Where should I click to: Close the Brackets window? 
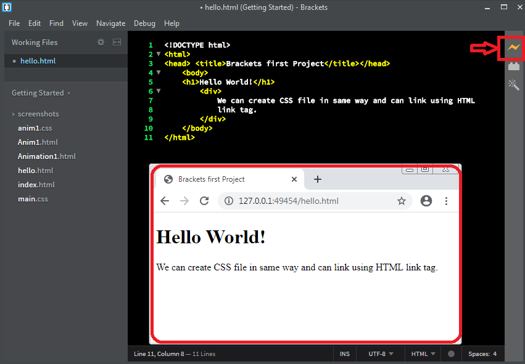(520, 7)
